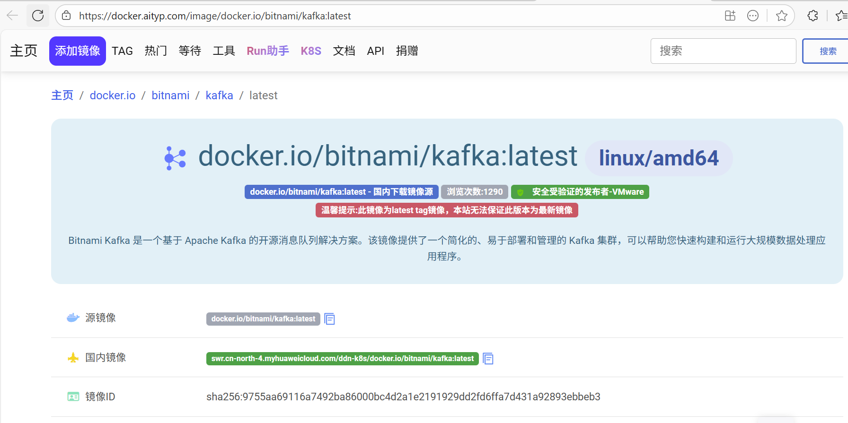
Task: View site info lock icon
Action: pos(67,16)
